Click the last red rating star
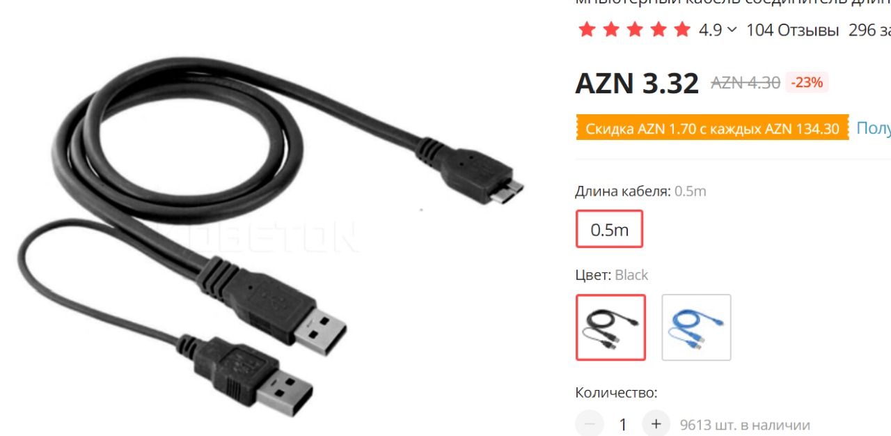This screenshot has height=436, width=891. point(682,30)
